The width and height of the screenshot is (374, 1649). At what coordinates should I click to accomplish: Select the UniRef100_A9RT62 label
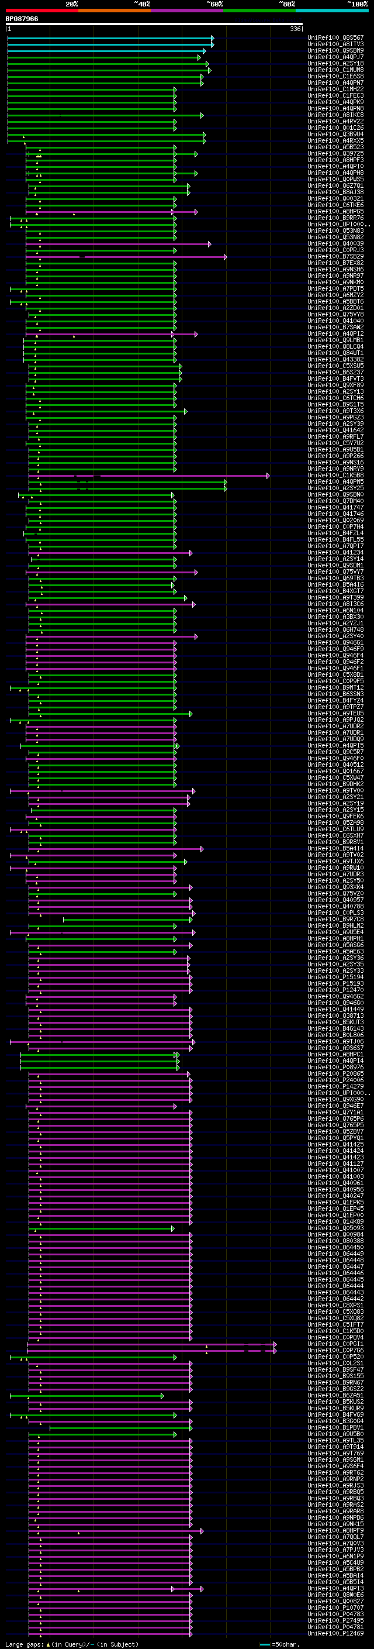coord(335,1472)
